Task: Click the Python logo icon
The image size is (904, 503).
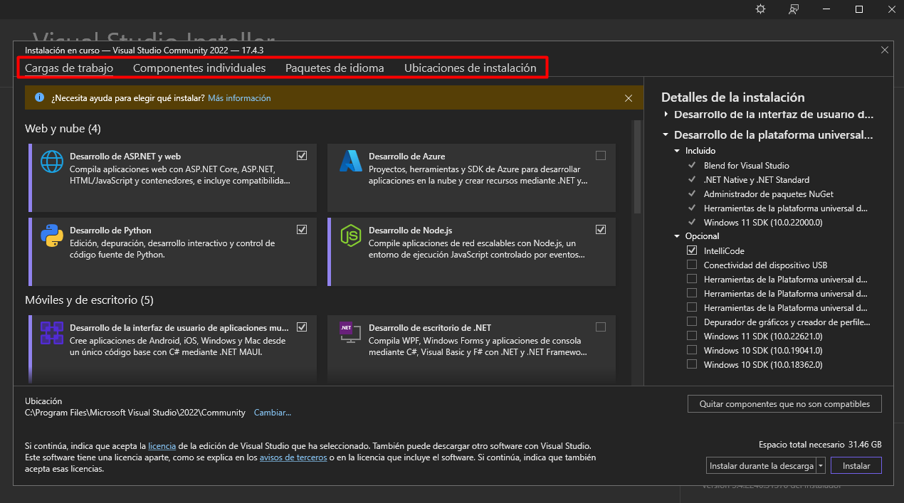Action: click(x=52, y=235)
